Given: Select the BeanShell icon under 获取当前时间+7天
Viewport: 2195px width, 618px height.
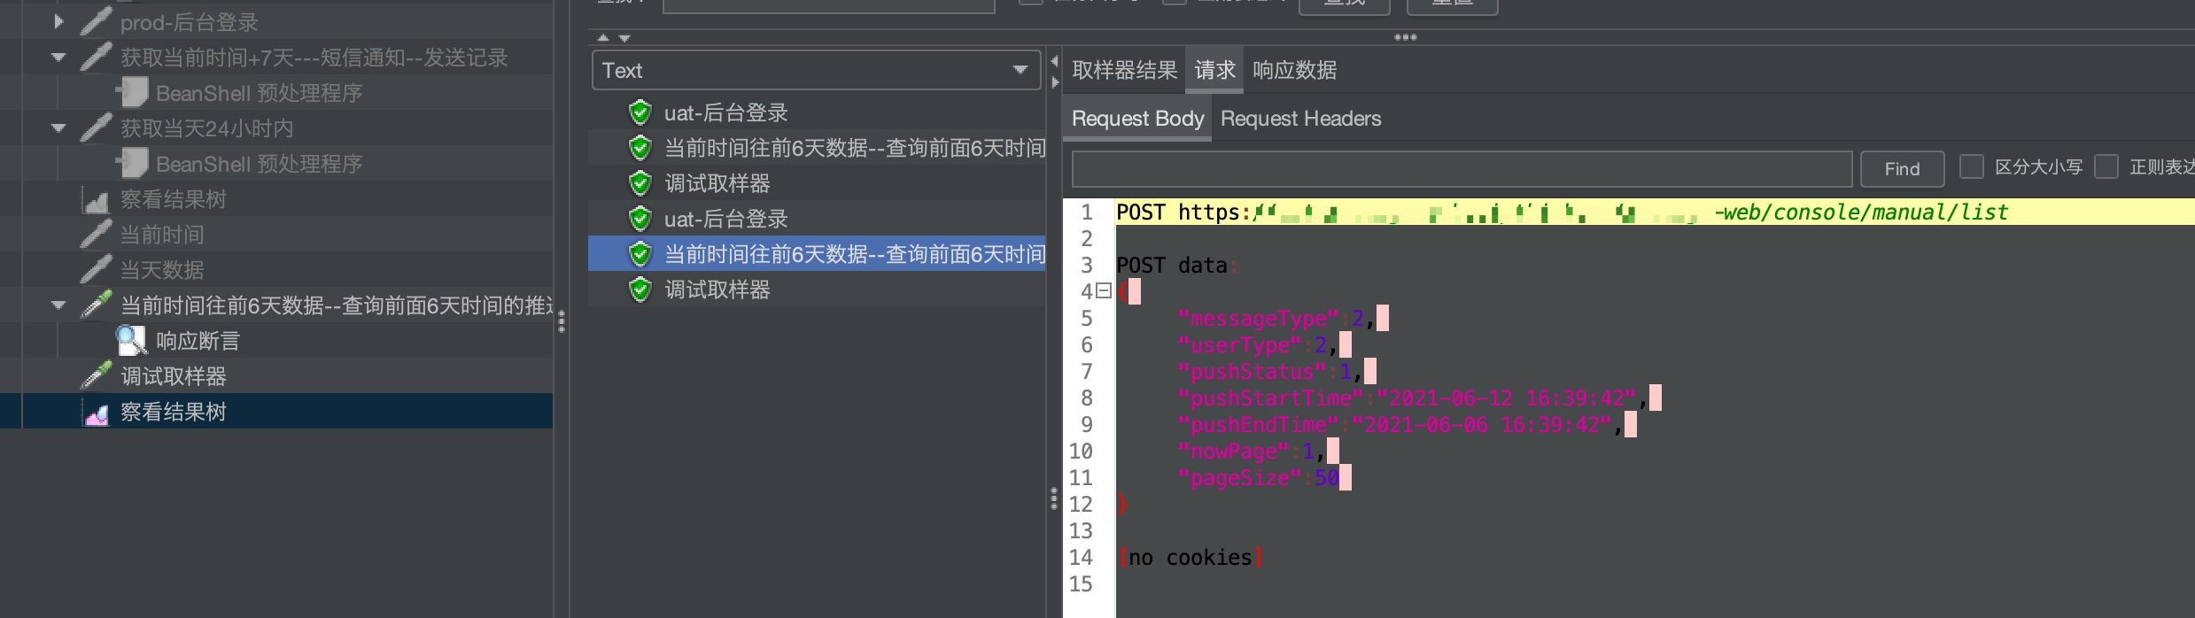Looking at the screenshot, I should tap(132, 92).
